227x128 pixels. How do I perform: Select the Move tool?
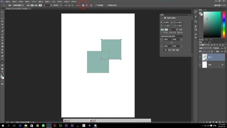(x=2, y=12)
